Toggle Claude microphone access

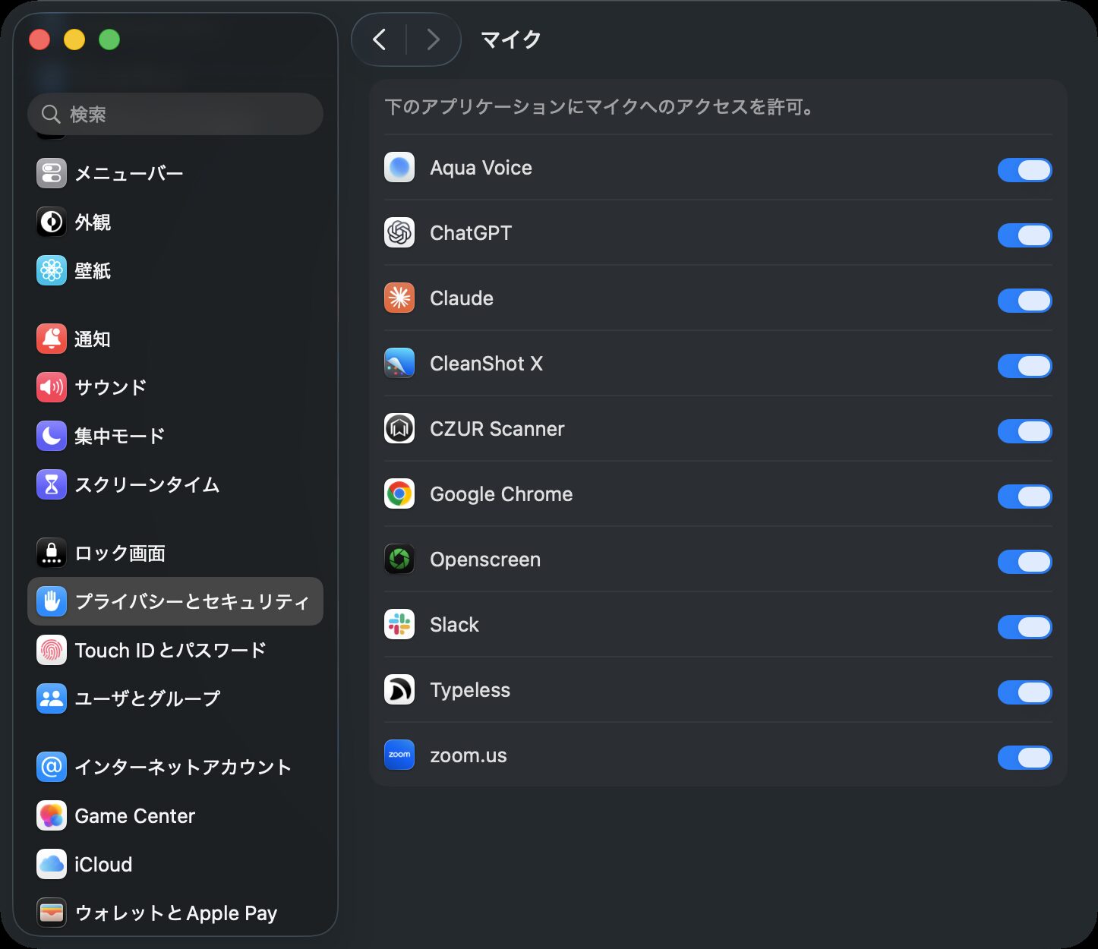1024,301
